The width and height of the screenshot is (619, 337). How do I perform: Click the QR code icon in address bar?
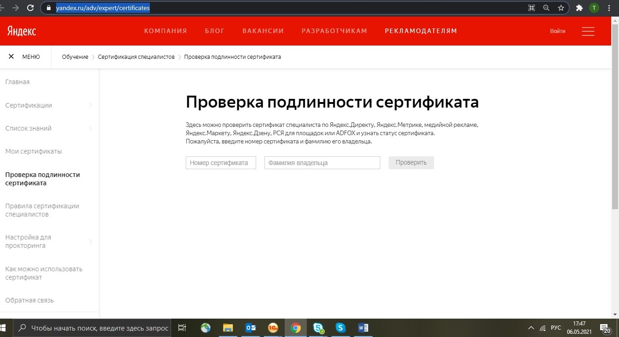tap(532, 8)
